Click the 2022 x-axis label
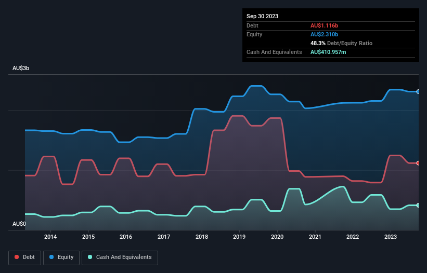427x273 pixels. [x=353, y=237]
